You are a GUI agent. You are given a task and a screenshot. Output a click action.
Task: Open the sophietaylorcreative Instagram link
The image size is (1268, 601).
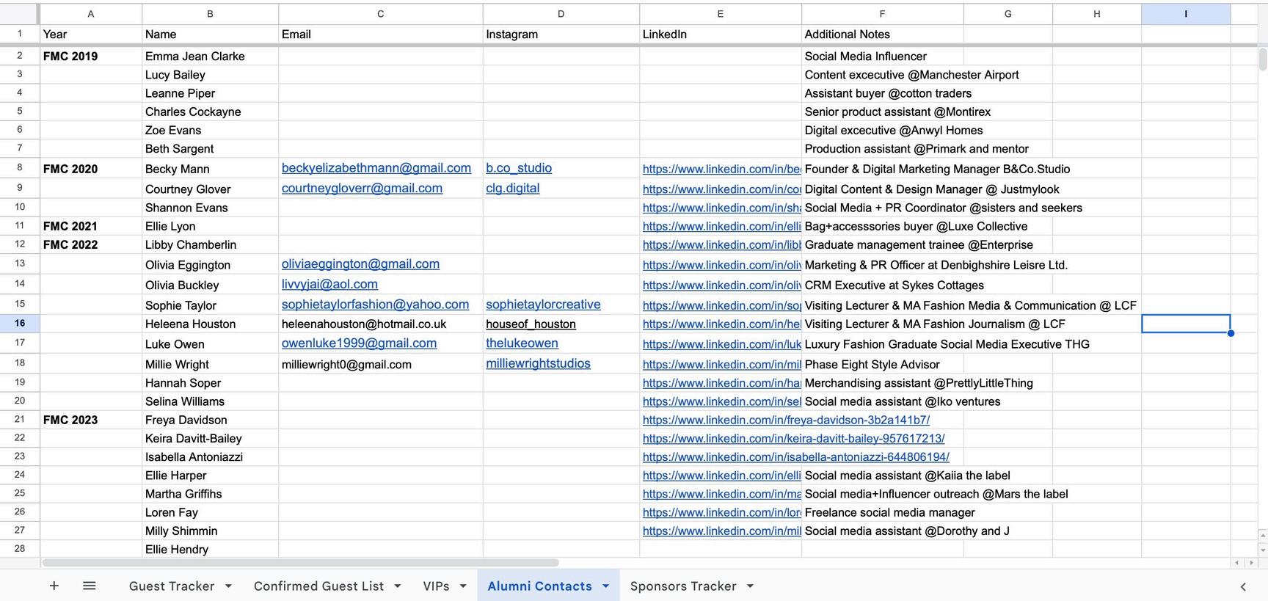[x=543, y=305]
